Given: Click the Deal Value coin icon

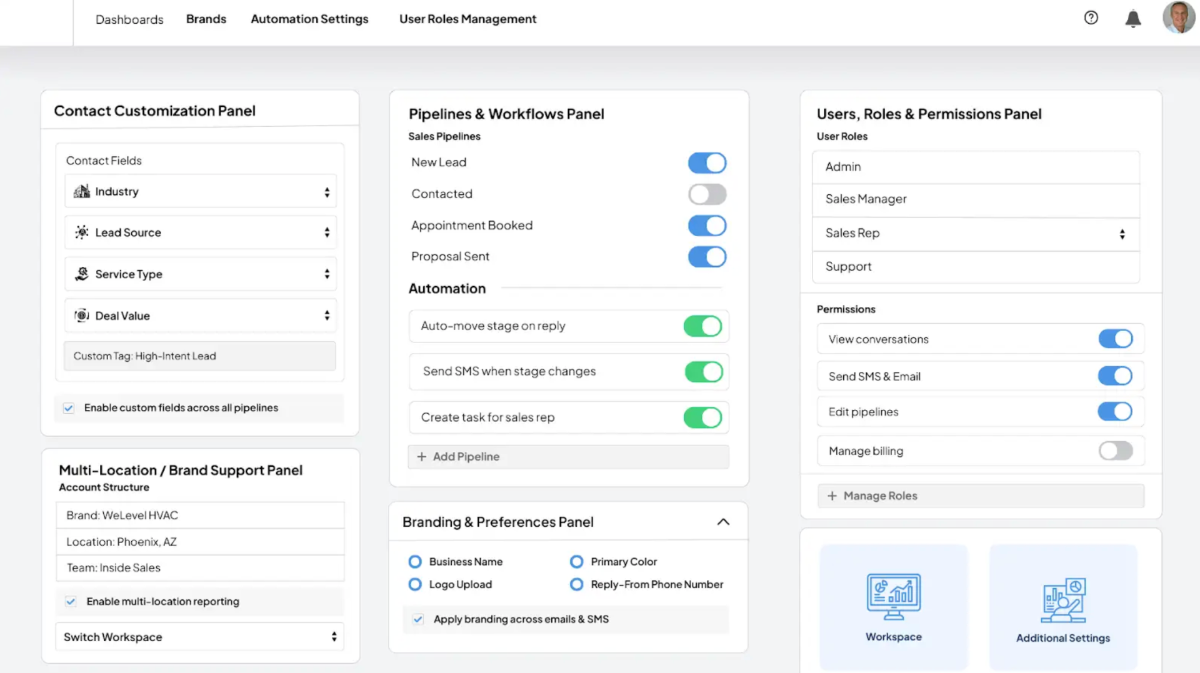Looking at the screenshot, I should click(82, 316).
